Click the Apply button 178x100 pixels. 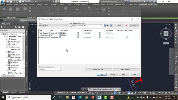[123, 74]
